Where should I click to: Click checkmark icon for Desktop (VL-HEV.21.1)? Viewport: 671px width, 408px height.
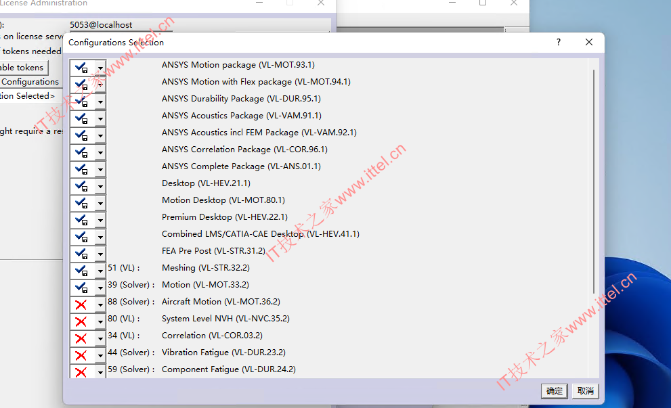(81, 186)
